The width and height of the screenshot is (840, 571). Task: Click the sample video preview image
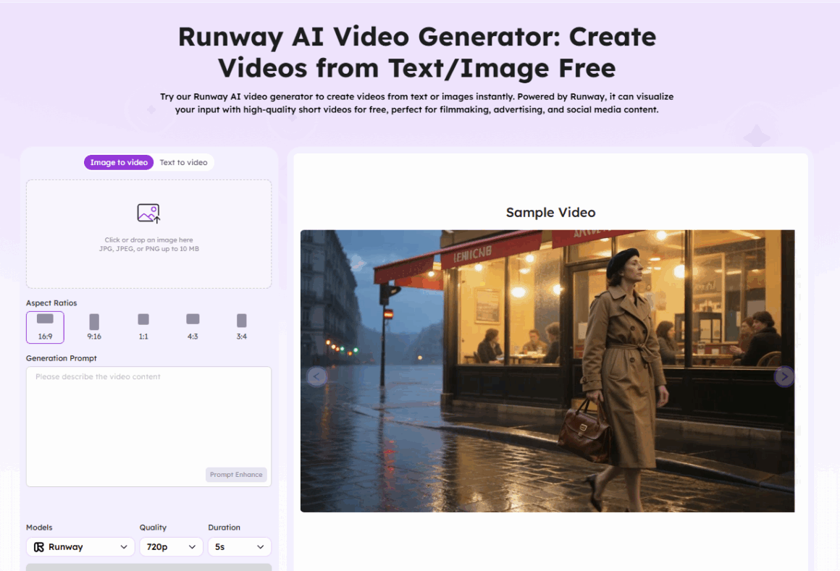tap(547, 371)
